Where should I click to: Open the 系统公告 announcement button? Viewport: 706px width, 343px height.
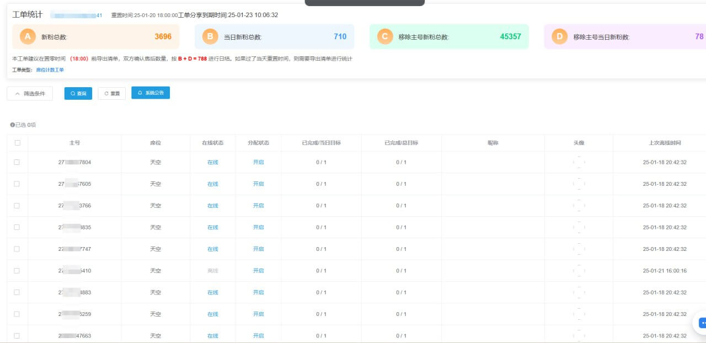[151, 93]
